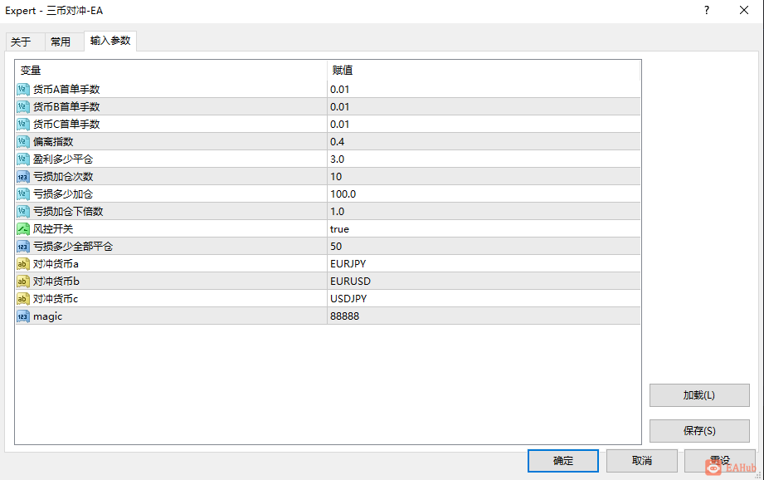
Task: Load settings with the 加载(L) button
Action: [699, 395]
